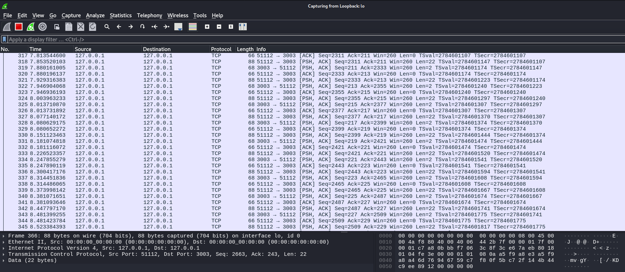Select packet 334 at time 8.247855279
Screen dimensions: 625x272
click(x=312, y=160)
